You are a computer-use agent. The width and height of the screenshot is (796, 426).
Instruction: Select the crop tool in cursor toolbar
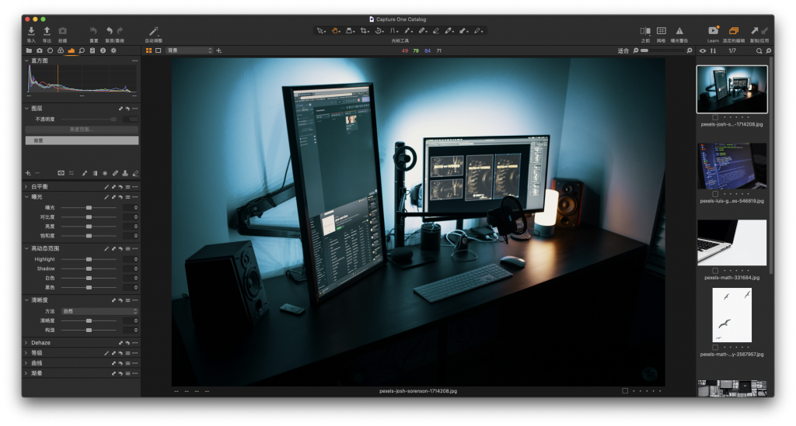pyautogui.click(x=364, y=31)
